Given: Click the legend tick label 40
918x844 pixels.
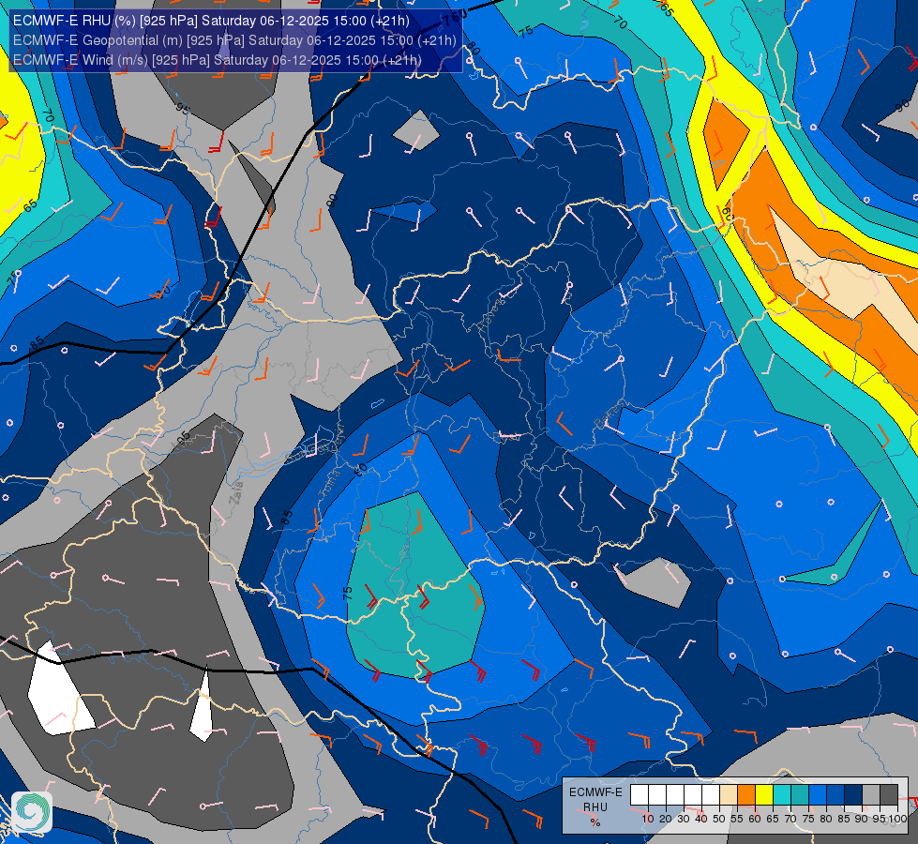Looking at the screenshot, I should pyautogui.click(x=701, y=819).
